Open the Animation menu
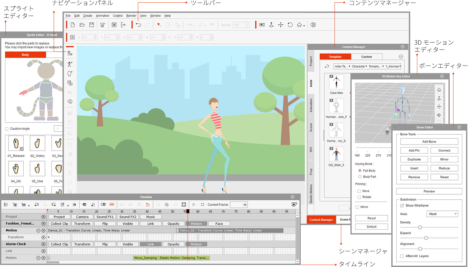 [102, 16]
